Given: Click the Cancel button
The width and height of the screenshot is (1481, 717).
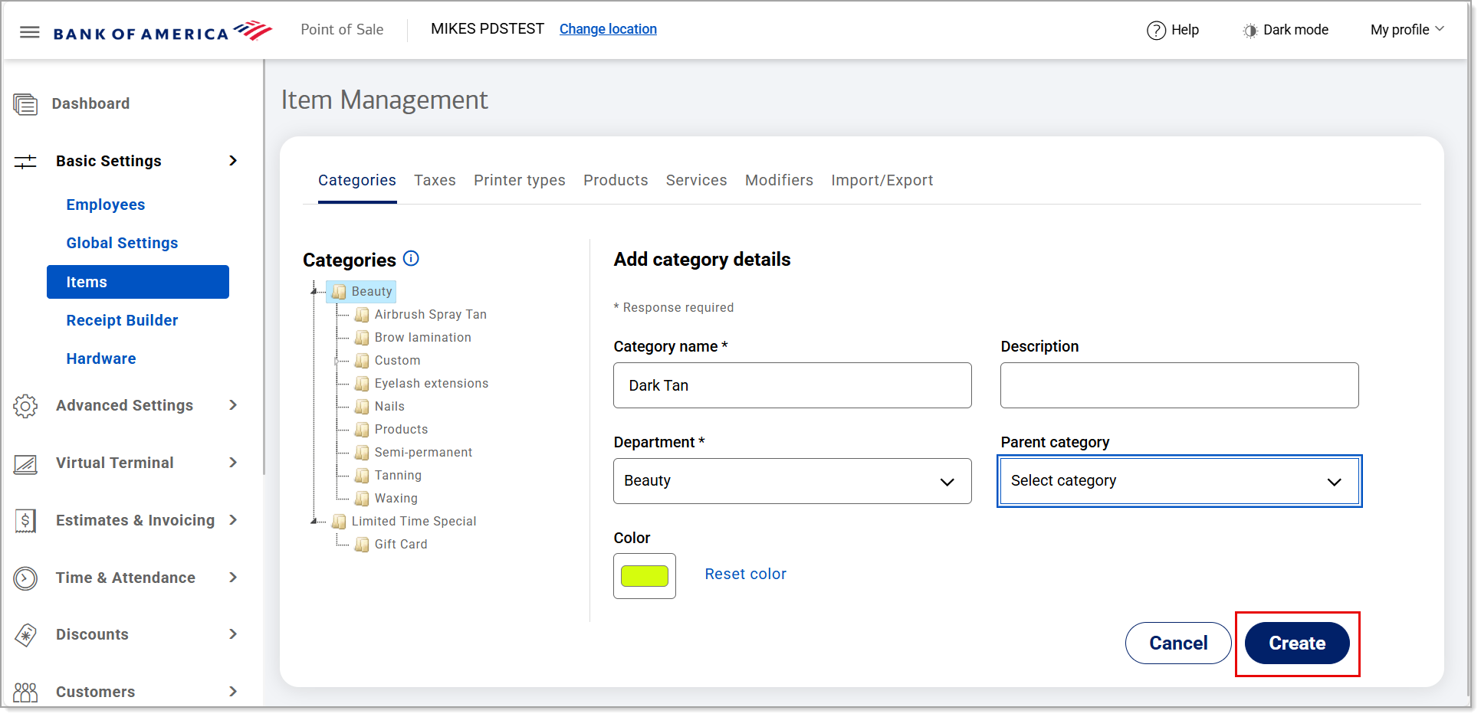Looking at the screenshot, I should 1178,643.
